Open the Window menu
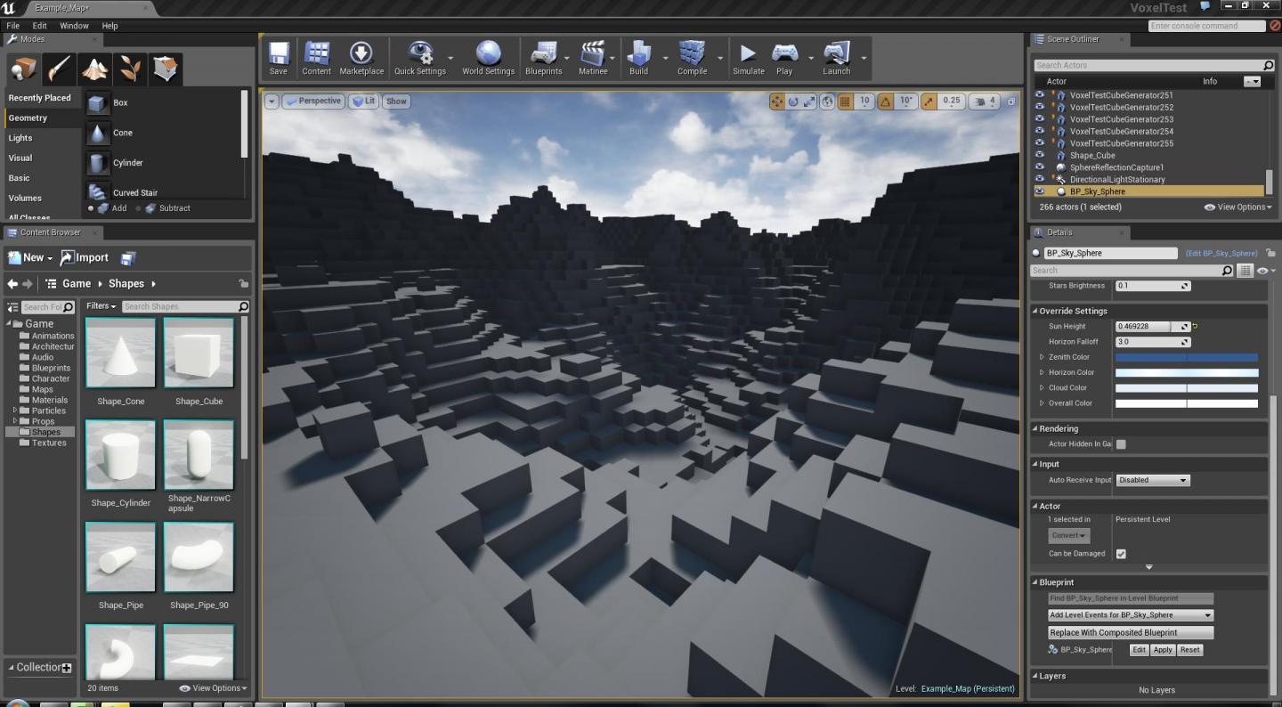Screen dimensions: 1282x707 [74, 26]
